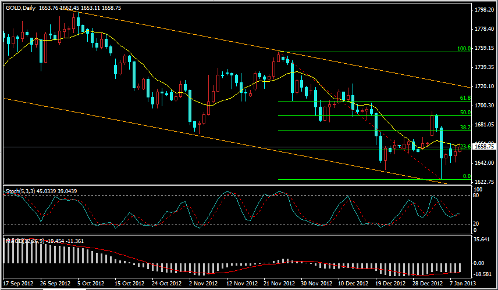Select the Fibonacci 23.6 level label

tap(465, 147)
